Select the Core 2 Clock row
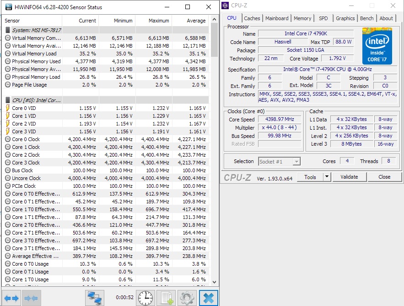 [x=106, y=155]
